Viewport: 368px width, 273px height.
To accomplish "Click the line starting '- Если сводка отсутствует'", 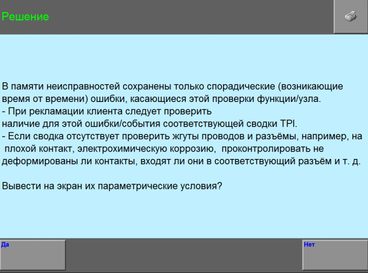I will click(182, 136).
